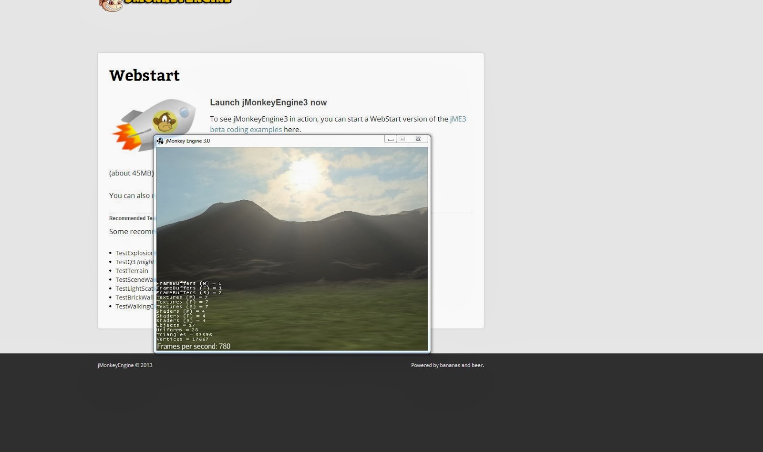Open the jME3 beta coding examples link
This screenshot has width=763, height=452.
click(x=338, y=124)
